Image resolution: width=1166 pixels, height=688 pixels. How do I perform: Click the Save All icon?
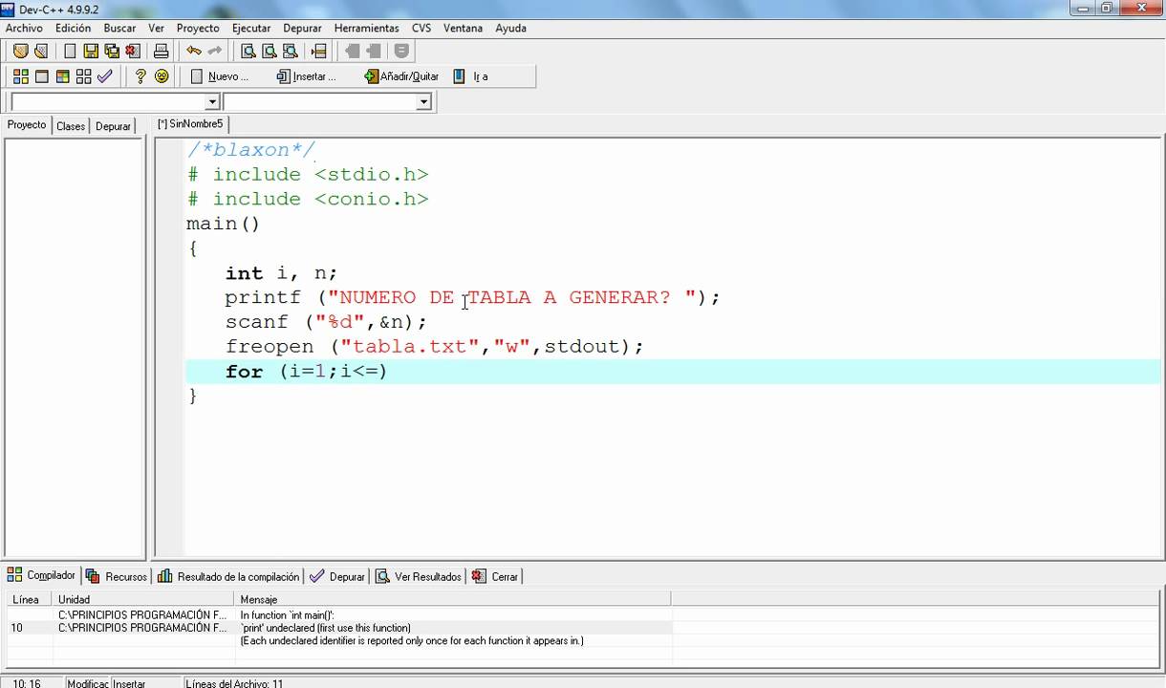(112, 51)
